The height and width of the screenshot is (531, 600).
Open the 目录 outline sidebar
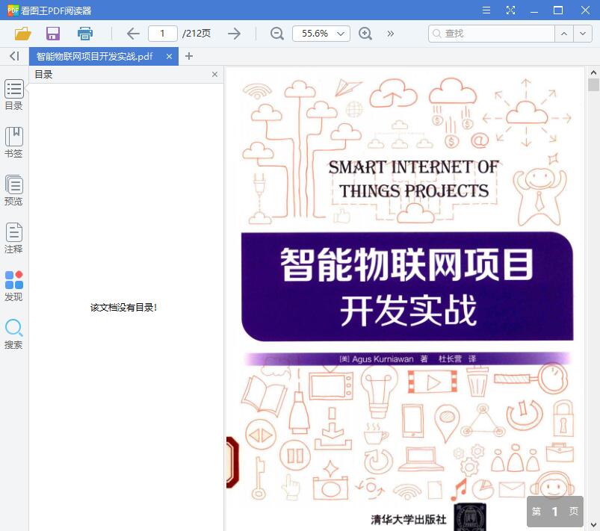[13, 95]
